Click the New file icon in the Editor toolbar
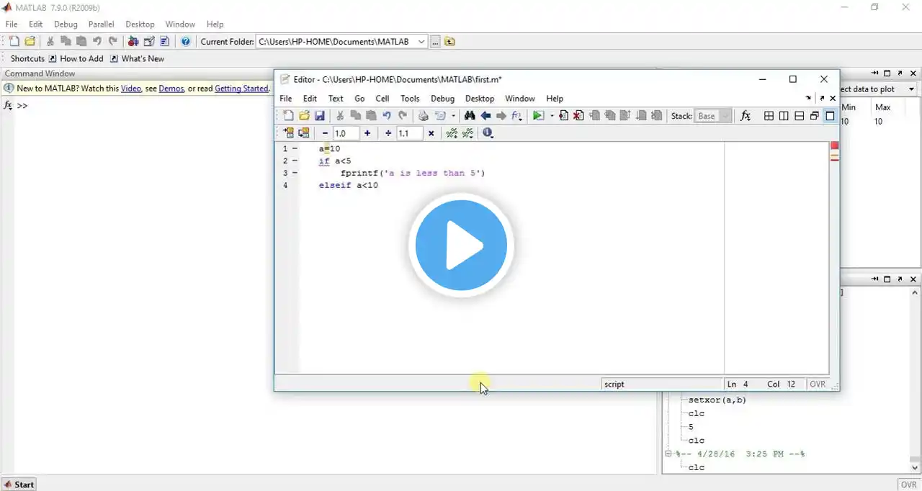 point(288,116)
